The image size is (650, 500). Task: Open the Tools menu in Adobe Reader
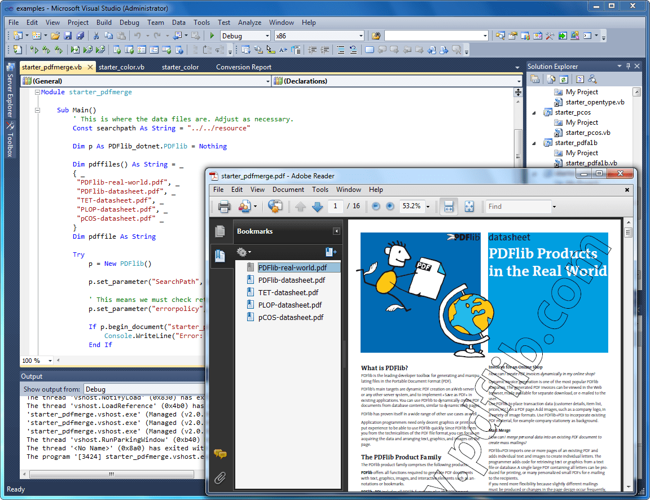(x=320, y=190)
